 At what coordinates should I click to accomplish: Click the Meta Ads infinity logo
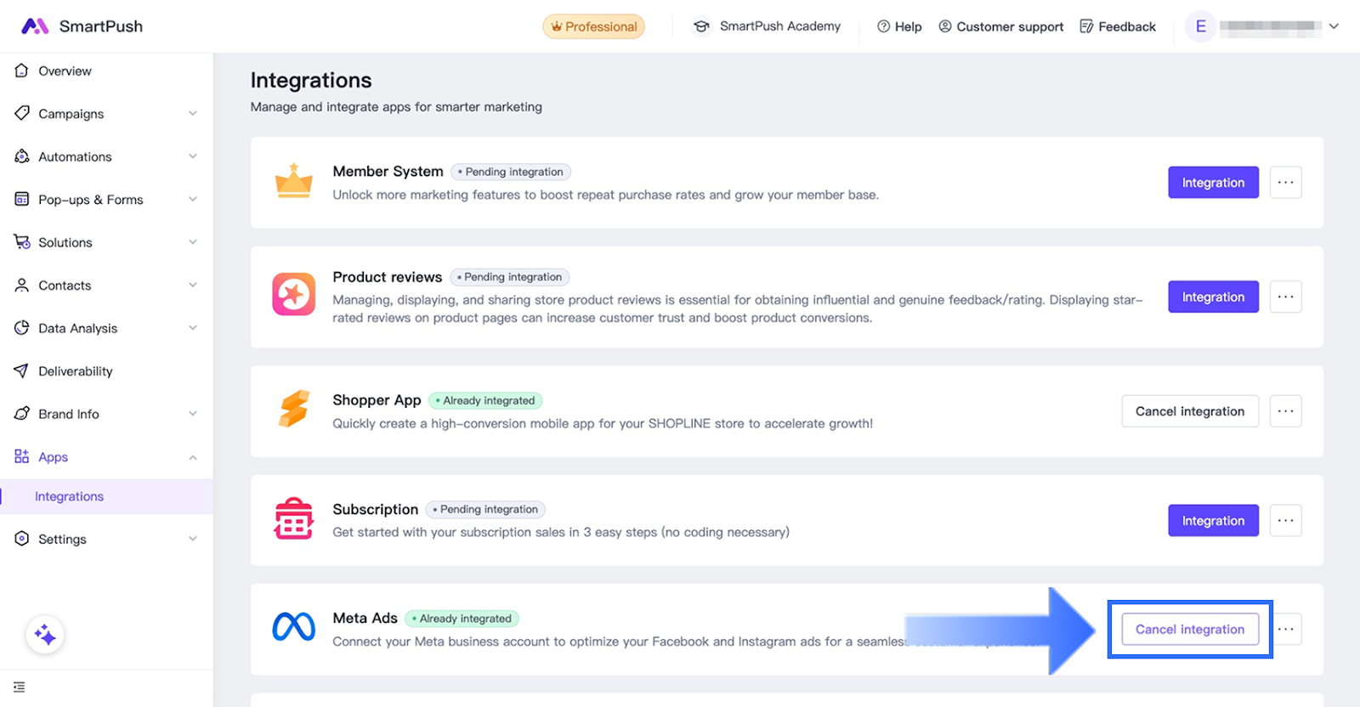point(293,627)
